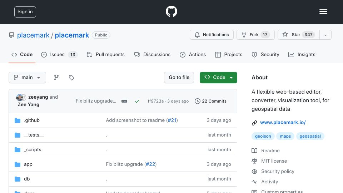Open the Pull requests tab
The height and width of the screenshot is (193, 343).
coord(106,54)
